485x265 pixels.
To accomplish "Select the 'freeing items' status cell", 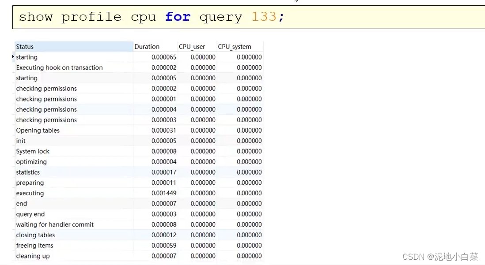I will [x=74, y=246].
